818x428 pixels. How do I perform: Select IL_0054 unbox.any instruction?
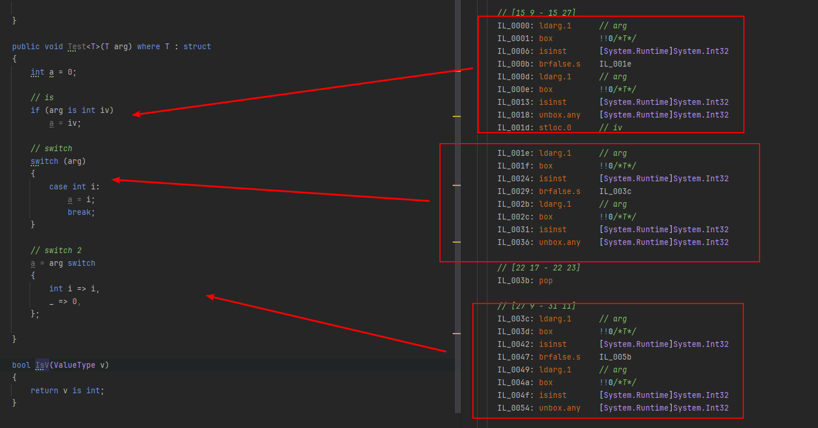[612, 408]
